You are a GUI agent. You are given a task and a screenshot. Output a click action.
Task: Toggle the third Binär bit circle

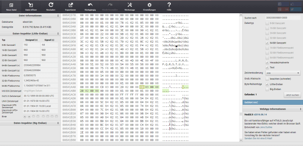[34, 116]
